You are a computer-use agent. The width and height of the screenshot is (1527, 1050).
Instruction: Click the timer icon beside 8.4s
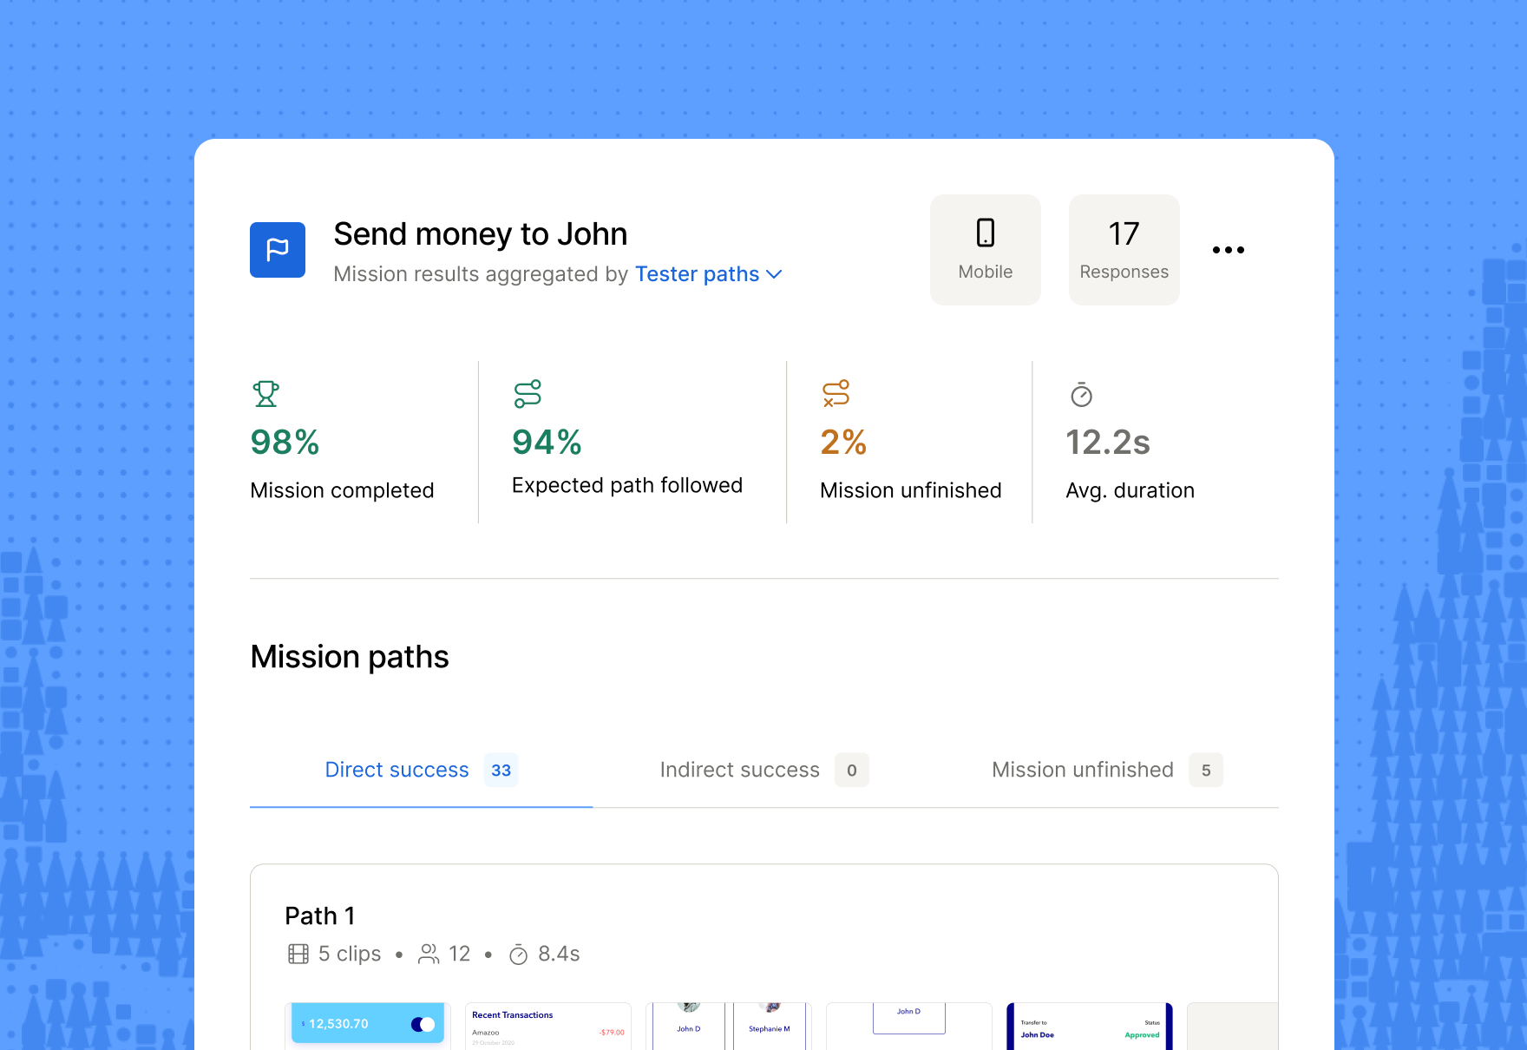(x=519, y=955)
